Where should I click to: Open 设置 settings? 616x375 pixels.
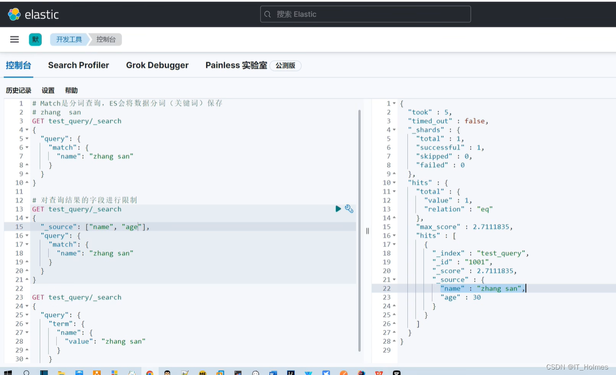tap(48, 90)
